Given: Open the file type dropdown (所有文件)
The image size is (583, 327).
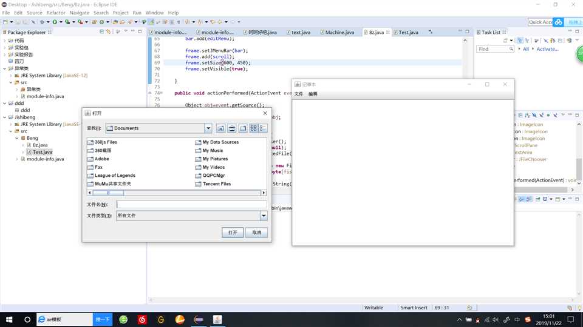Looking at the screenshot, I should (x=263, y=216).
